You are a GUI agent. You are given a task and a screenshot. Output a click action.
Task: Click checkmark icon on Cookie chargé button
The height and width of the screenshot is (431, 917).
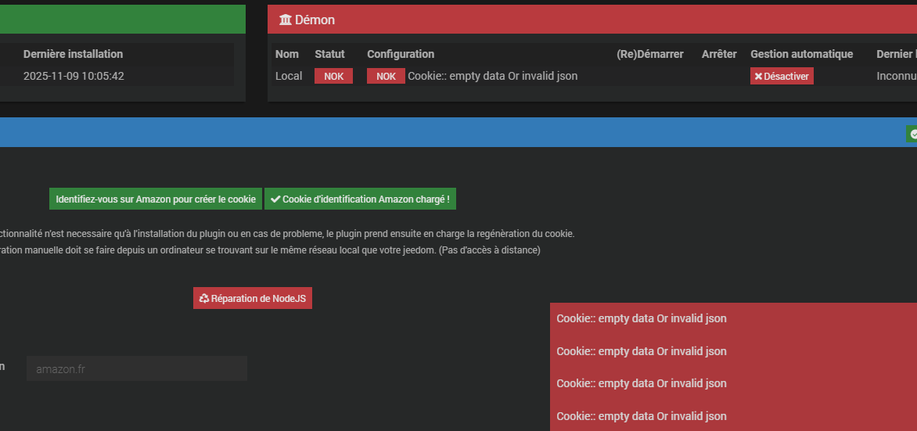click(275, 199)
